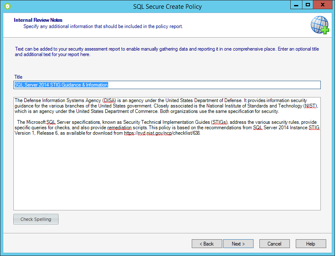Click the '(DISA)' abbreviation in the notes
This screenshot has width=335, height=256.
coord(109,100)
